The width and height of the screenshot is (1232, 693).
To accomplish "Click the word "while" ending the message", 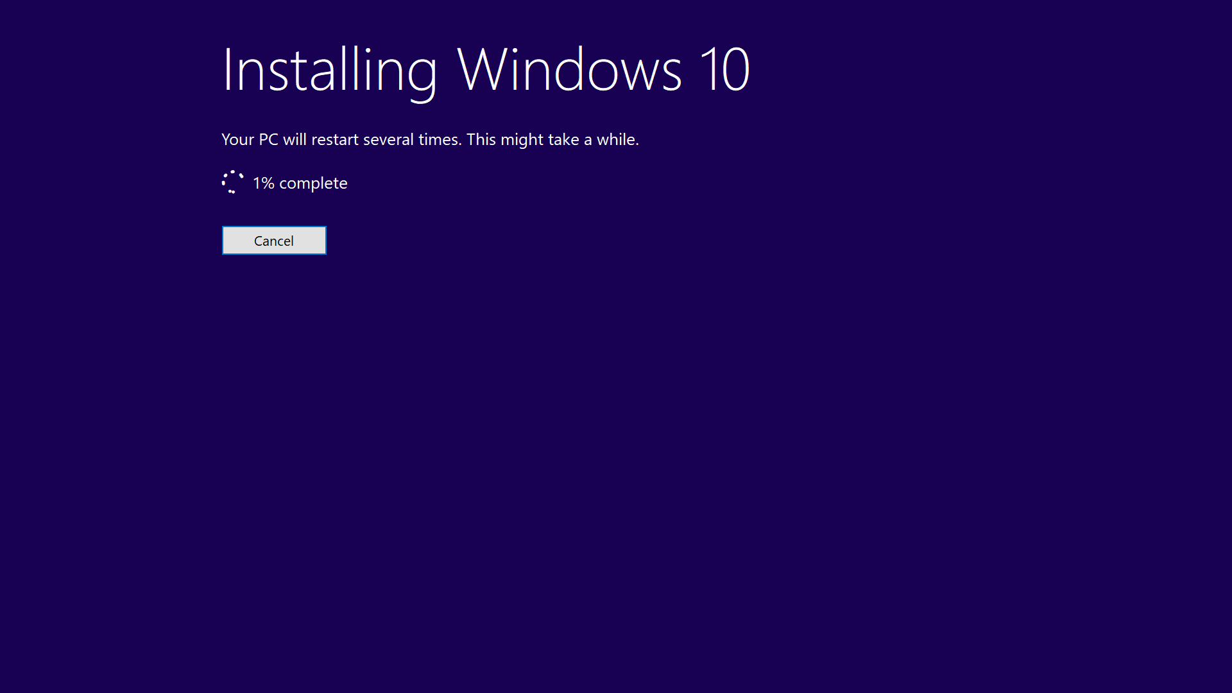I will click(x=617, y=140).
